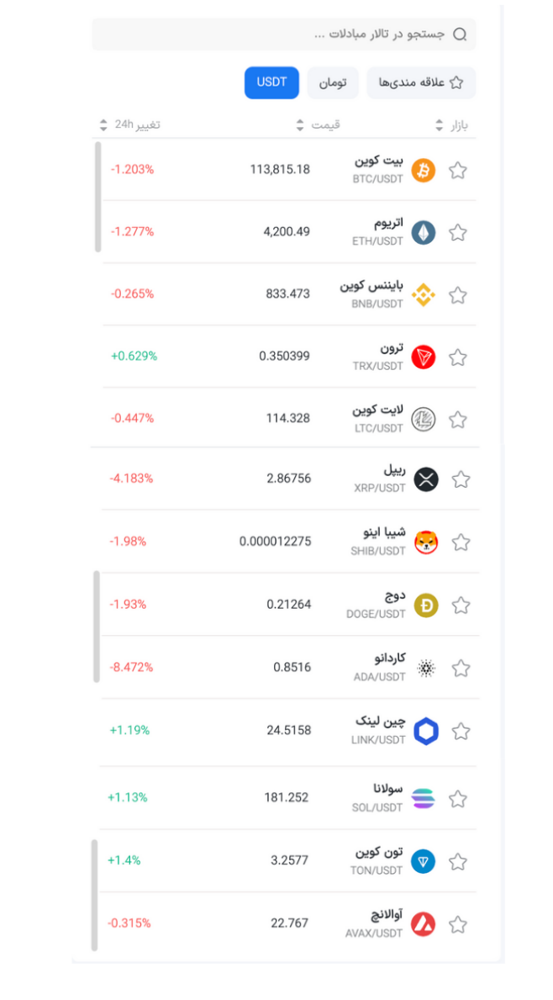Sort by the قیمت column arrows
553x1000 pixels.
[x=299, y=124]
